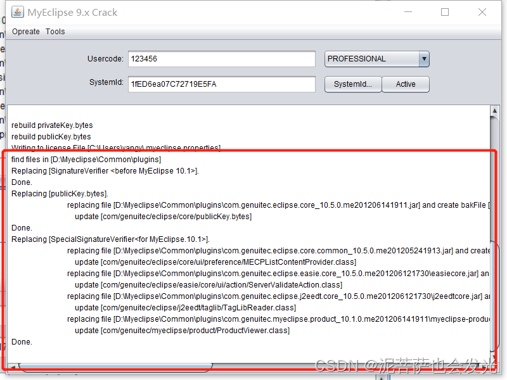Click the horizontal scrollbar thumb in log

click(115, 367)
